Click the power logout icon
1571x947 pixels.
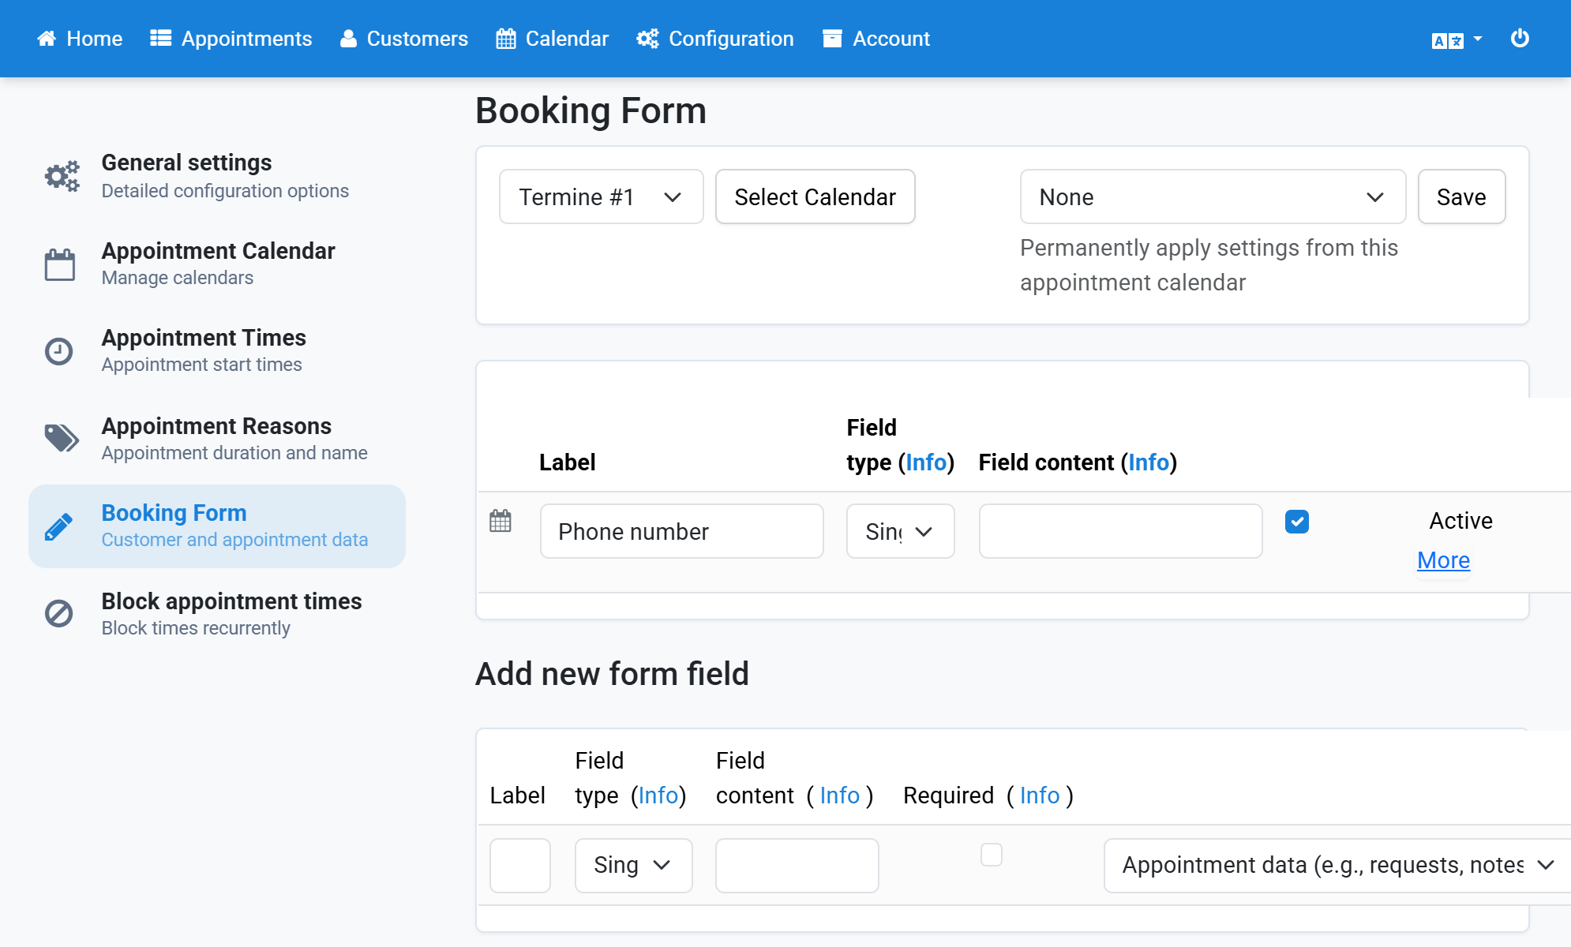(x=1520, y=38)
